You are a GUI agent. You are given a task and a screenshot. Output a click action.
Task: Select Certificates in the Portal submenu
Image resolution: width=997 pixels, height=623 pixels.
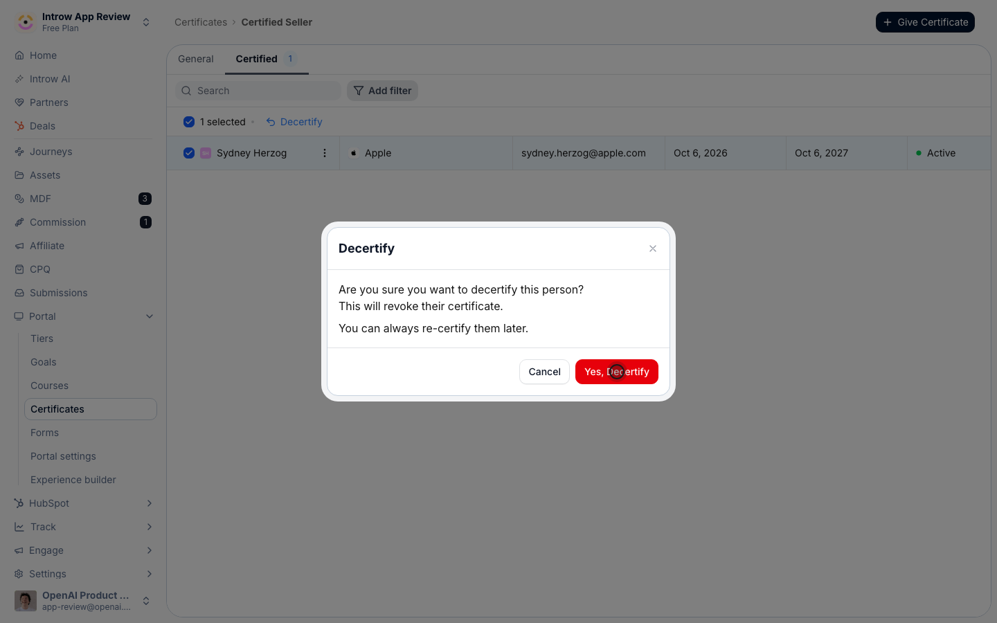[91, 409]
